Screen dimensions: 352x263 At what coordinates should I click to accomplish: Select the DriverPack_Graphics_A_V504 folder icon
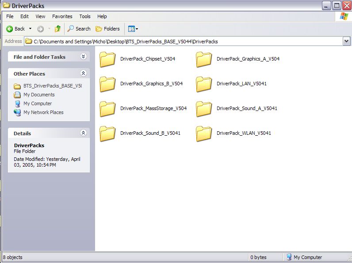[x=203, y=60]
